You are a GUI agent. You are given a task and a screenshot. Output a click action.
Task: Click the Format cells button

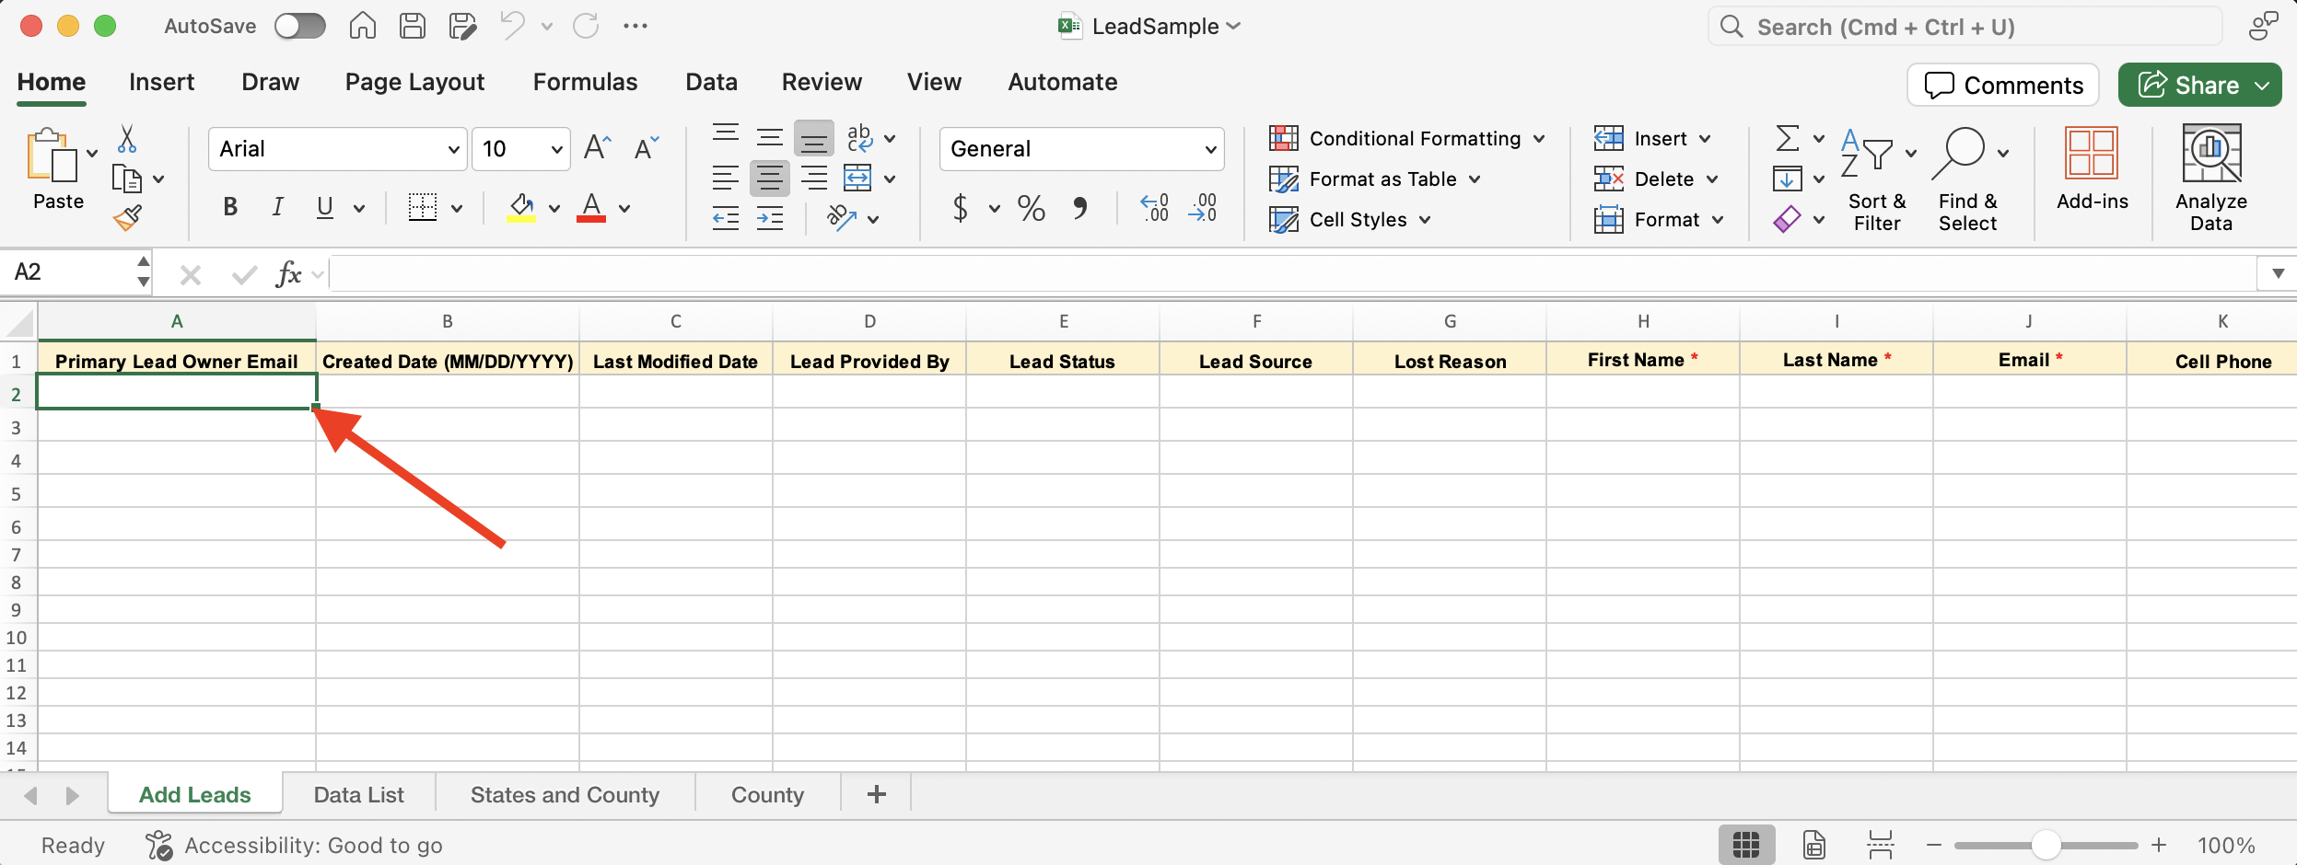coord(1658,219)
